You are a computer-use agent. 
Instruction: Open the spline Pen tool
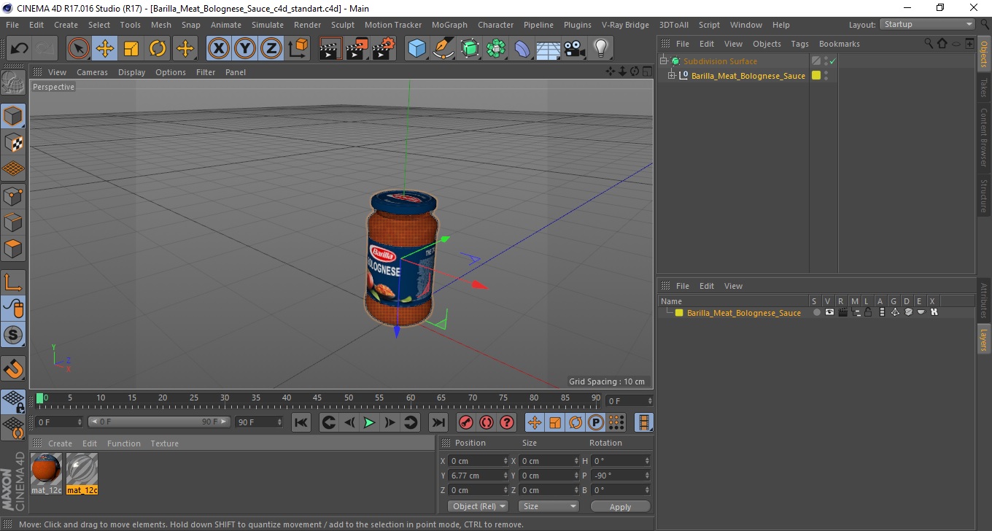(x=443, y=49)
